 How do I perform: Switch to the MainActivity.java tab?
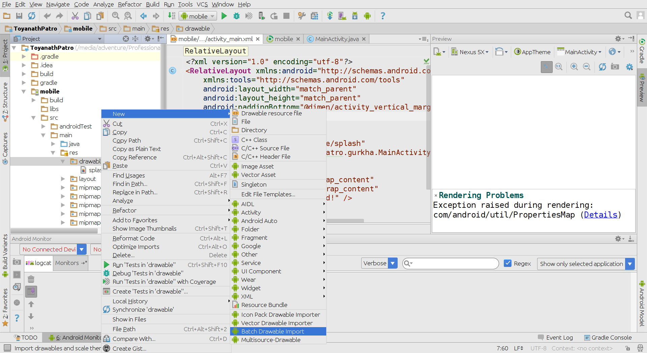tap(337, 39)
